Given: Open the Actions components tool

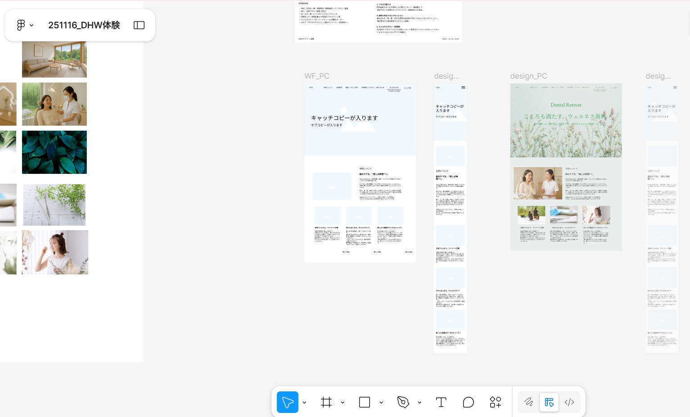Looking at the screenshot, I should tap(496, 402).
